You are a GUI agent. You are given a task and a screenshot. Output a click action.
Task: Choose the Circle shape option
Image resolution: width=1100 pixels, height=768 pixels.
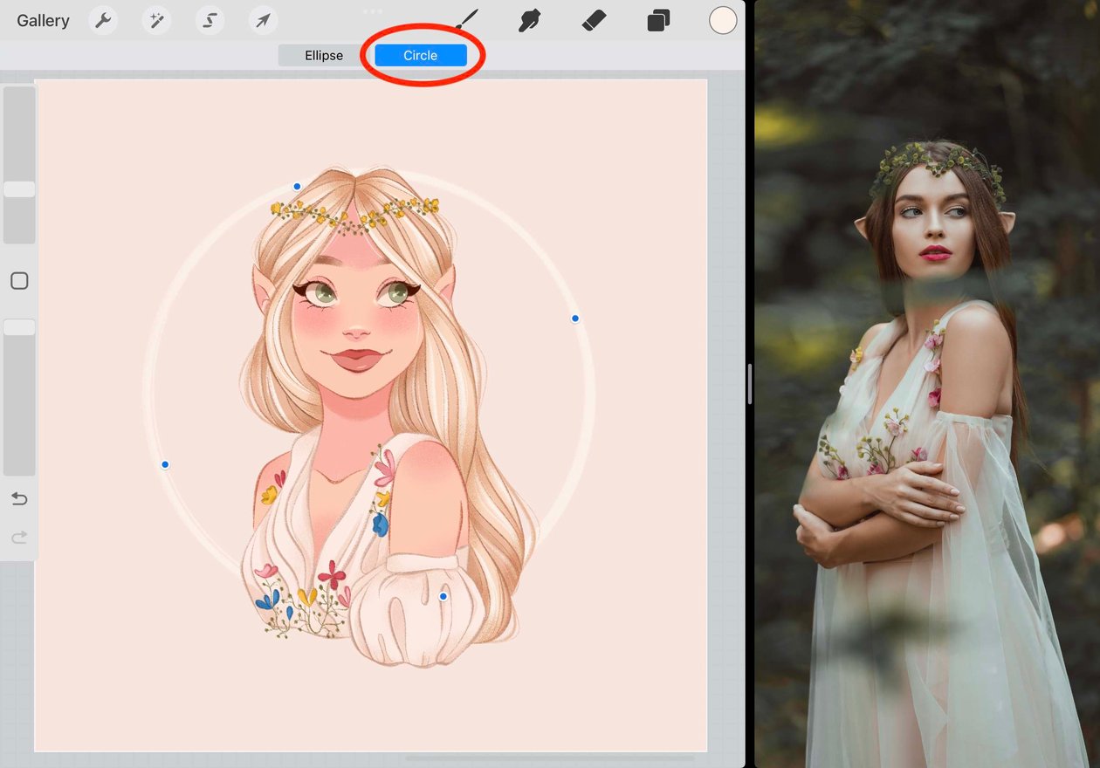[x=420, y=55]
